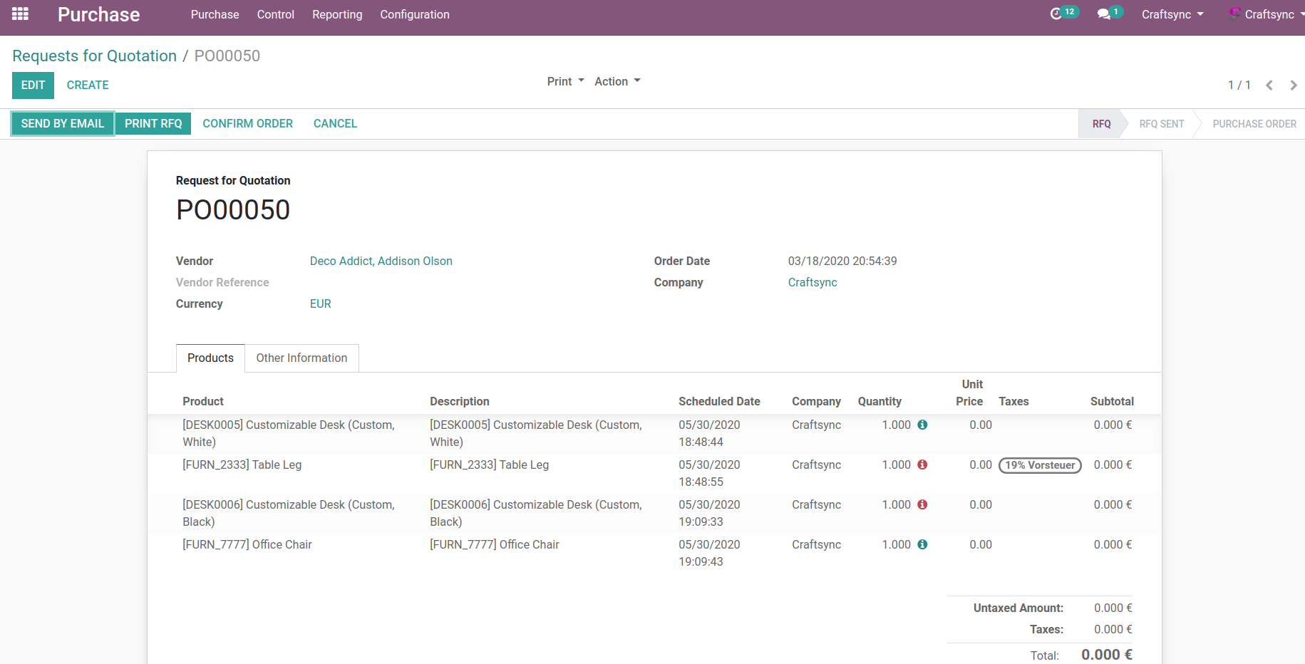
Task: Click the Confirm Order button
Action: tap(247, 123)
